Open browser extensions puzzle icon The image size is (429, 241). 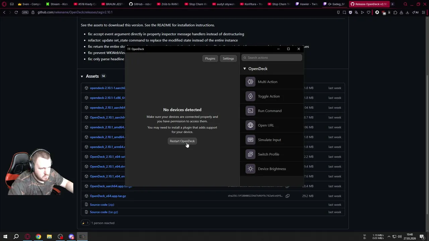point(395,12)
